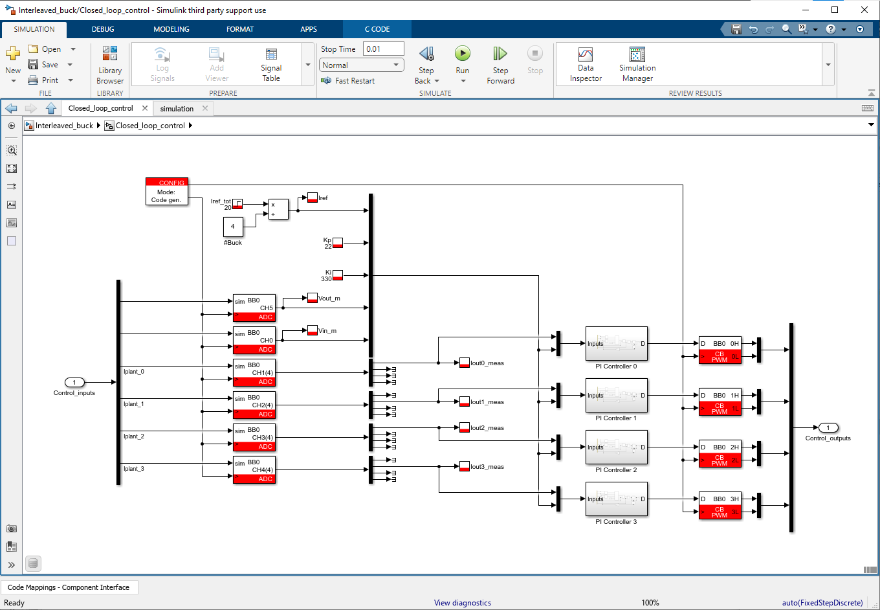Click the Step Back icon
The width and height of the screenshot is (880, 610).
point(426,53)
